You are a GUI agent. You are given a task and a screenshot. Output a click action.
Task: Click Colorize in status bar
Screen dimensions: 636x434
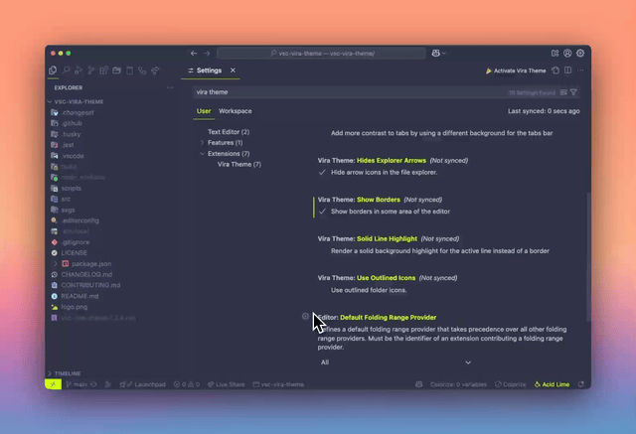tap(510, 384)
